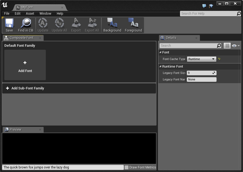Click the Add Font tile
This screenshot has width=243, height=172.
(x=25, y=65)
